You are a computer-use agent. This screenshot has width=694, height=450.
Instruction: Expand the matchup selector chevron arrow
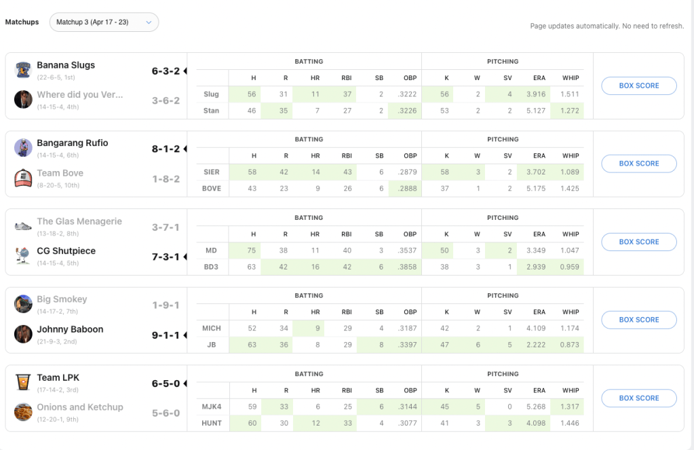149,22
